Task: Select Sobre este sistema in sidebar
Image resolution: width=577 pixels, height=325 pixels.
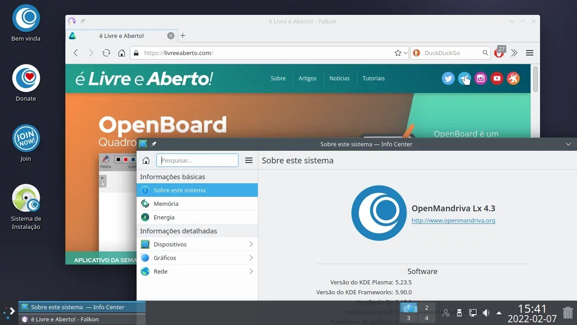Action: [197, 190]
